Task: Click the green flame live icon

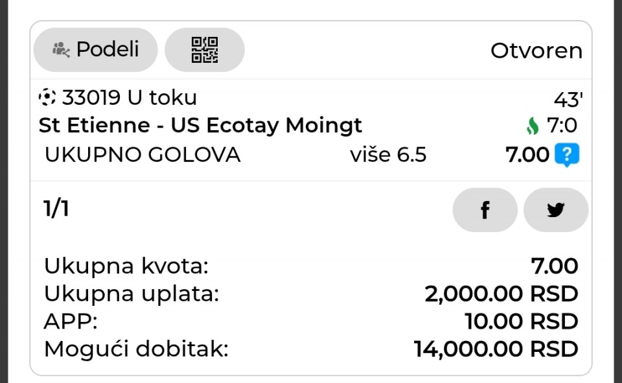Action: pyautogui.click(x=533, y=126)
